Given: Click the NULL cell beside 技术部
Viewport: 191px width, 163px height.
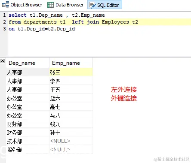Looking at the screenshot, I should tap(71, 141).
